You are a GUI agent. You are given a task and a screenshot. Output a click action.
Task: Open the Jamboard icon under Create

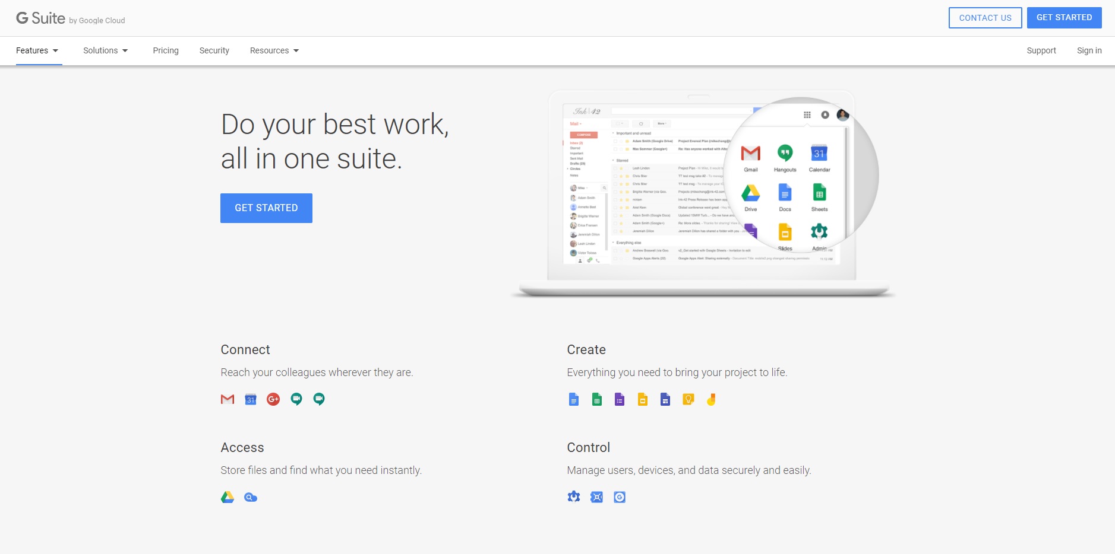pos(711,399)
